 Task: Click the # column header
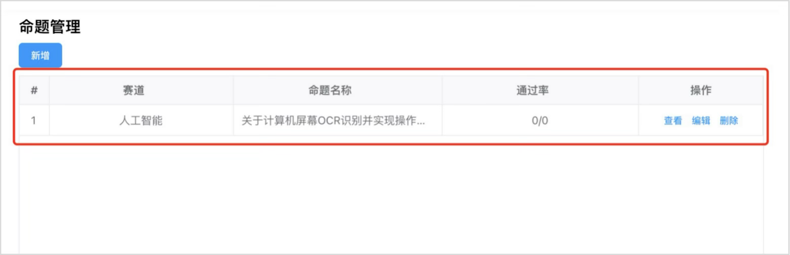tap(34, 91)
